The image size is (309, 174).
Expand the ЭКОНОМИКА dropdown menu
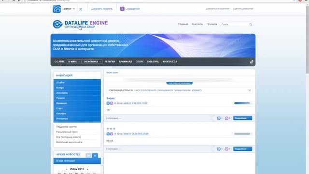click(x=92, y=62)
